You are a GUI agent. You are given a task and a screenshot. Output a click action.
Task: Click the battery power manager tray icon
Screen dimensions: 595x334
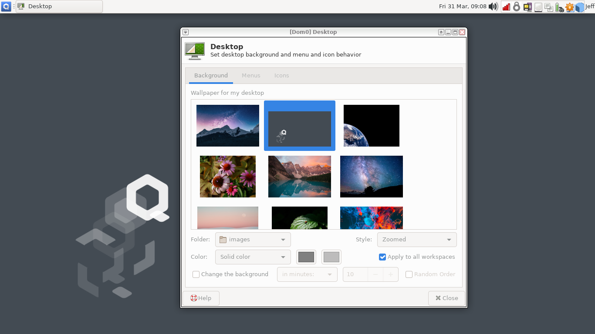point(559,7)
